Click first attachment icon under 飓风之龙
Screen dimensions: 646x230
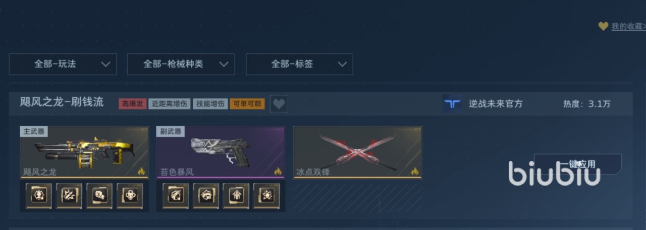point(39,196)
